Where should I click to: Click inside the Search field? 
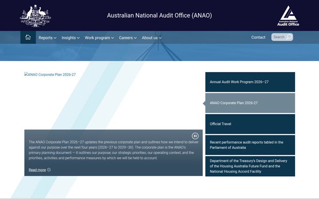tap(279, 37)
